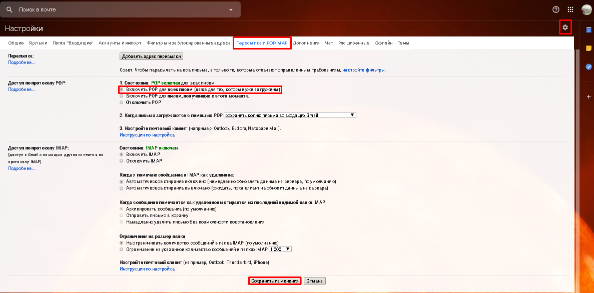The width and height of the screenshot is (594, 293).
Task: Switch to the 'Дополнения' tab
Action: [x=306, y=43]
